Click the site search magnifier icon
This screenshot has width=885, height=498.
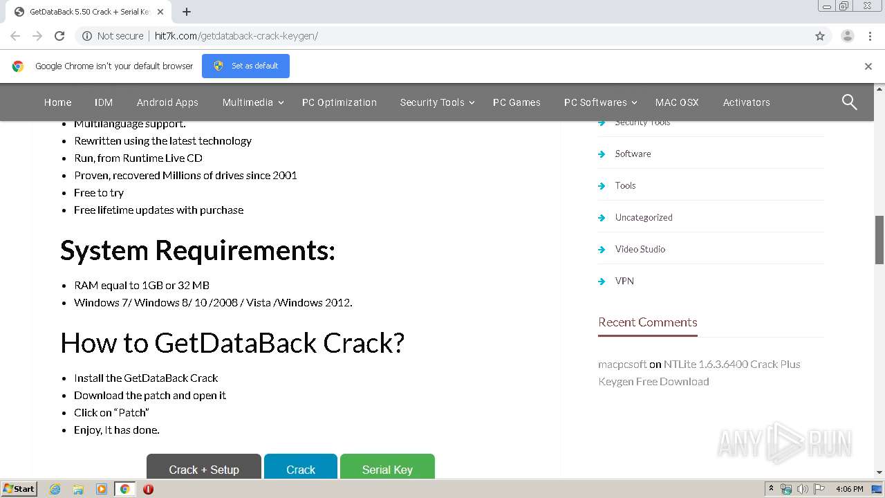(x=849, y=102)
